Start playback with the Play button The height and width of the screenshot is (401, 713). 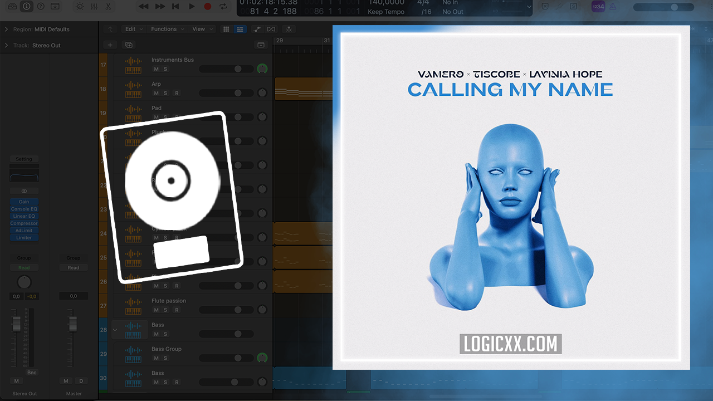pyautogui.click(x=192, y=7)
